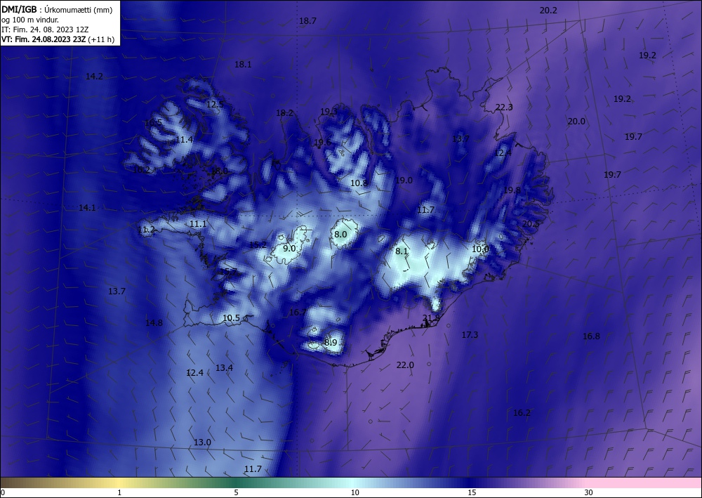Click the 19.3 value on the map
Image resolution: width=702 pixels, height=498 pixels.
[329, 112]
